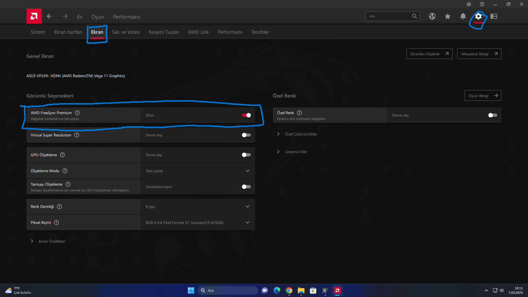Open the help question mark in title bar

(x=482, y=4)
